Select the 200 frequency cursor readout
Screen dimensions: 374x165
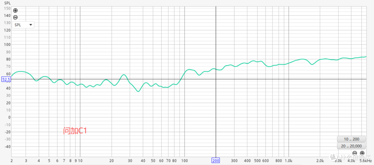[x=216, y=161]
